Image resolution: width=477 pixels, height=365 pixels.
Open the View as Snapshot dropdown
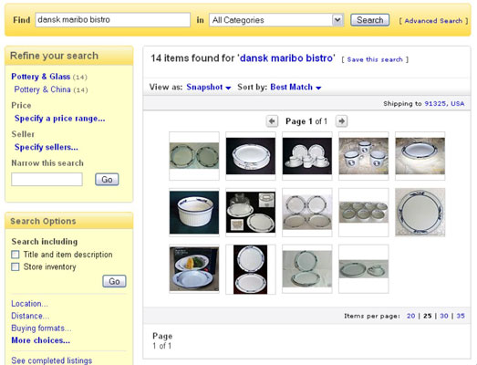209,87
